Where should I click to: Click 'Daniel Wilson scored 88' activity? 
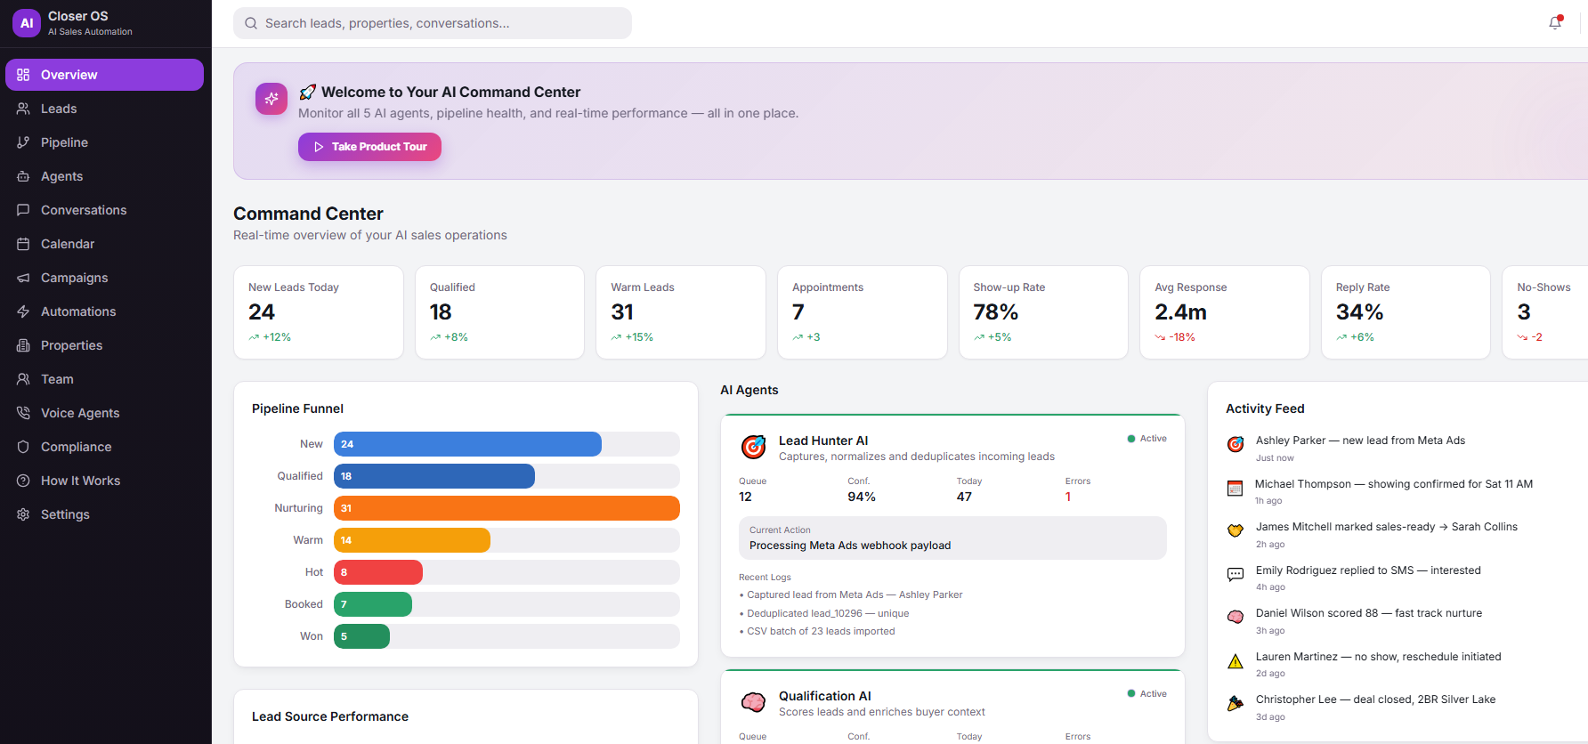click(1369, 613)
